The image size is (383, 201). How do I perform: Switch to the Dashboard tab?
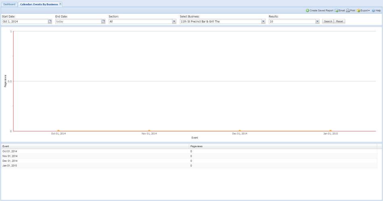(9, 4)
